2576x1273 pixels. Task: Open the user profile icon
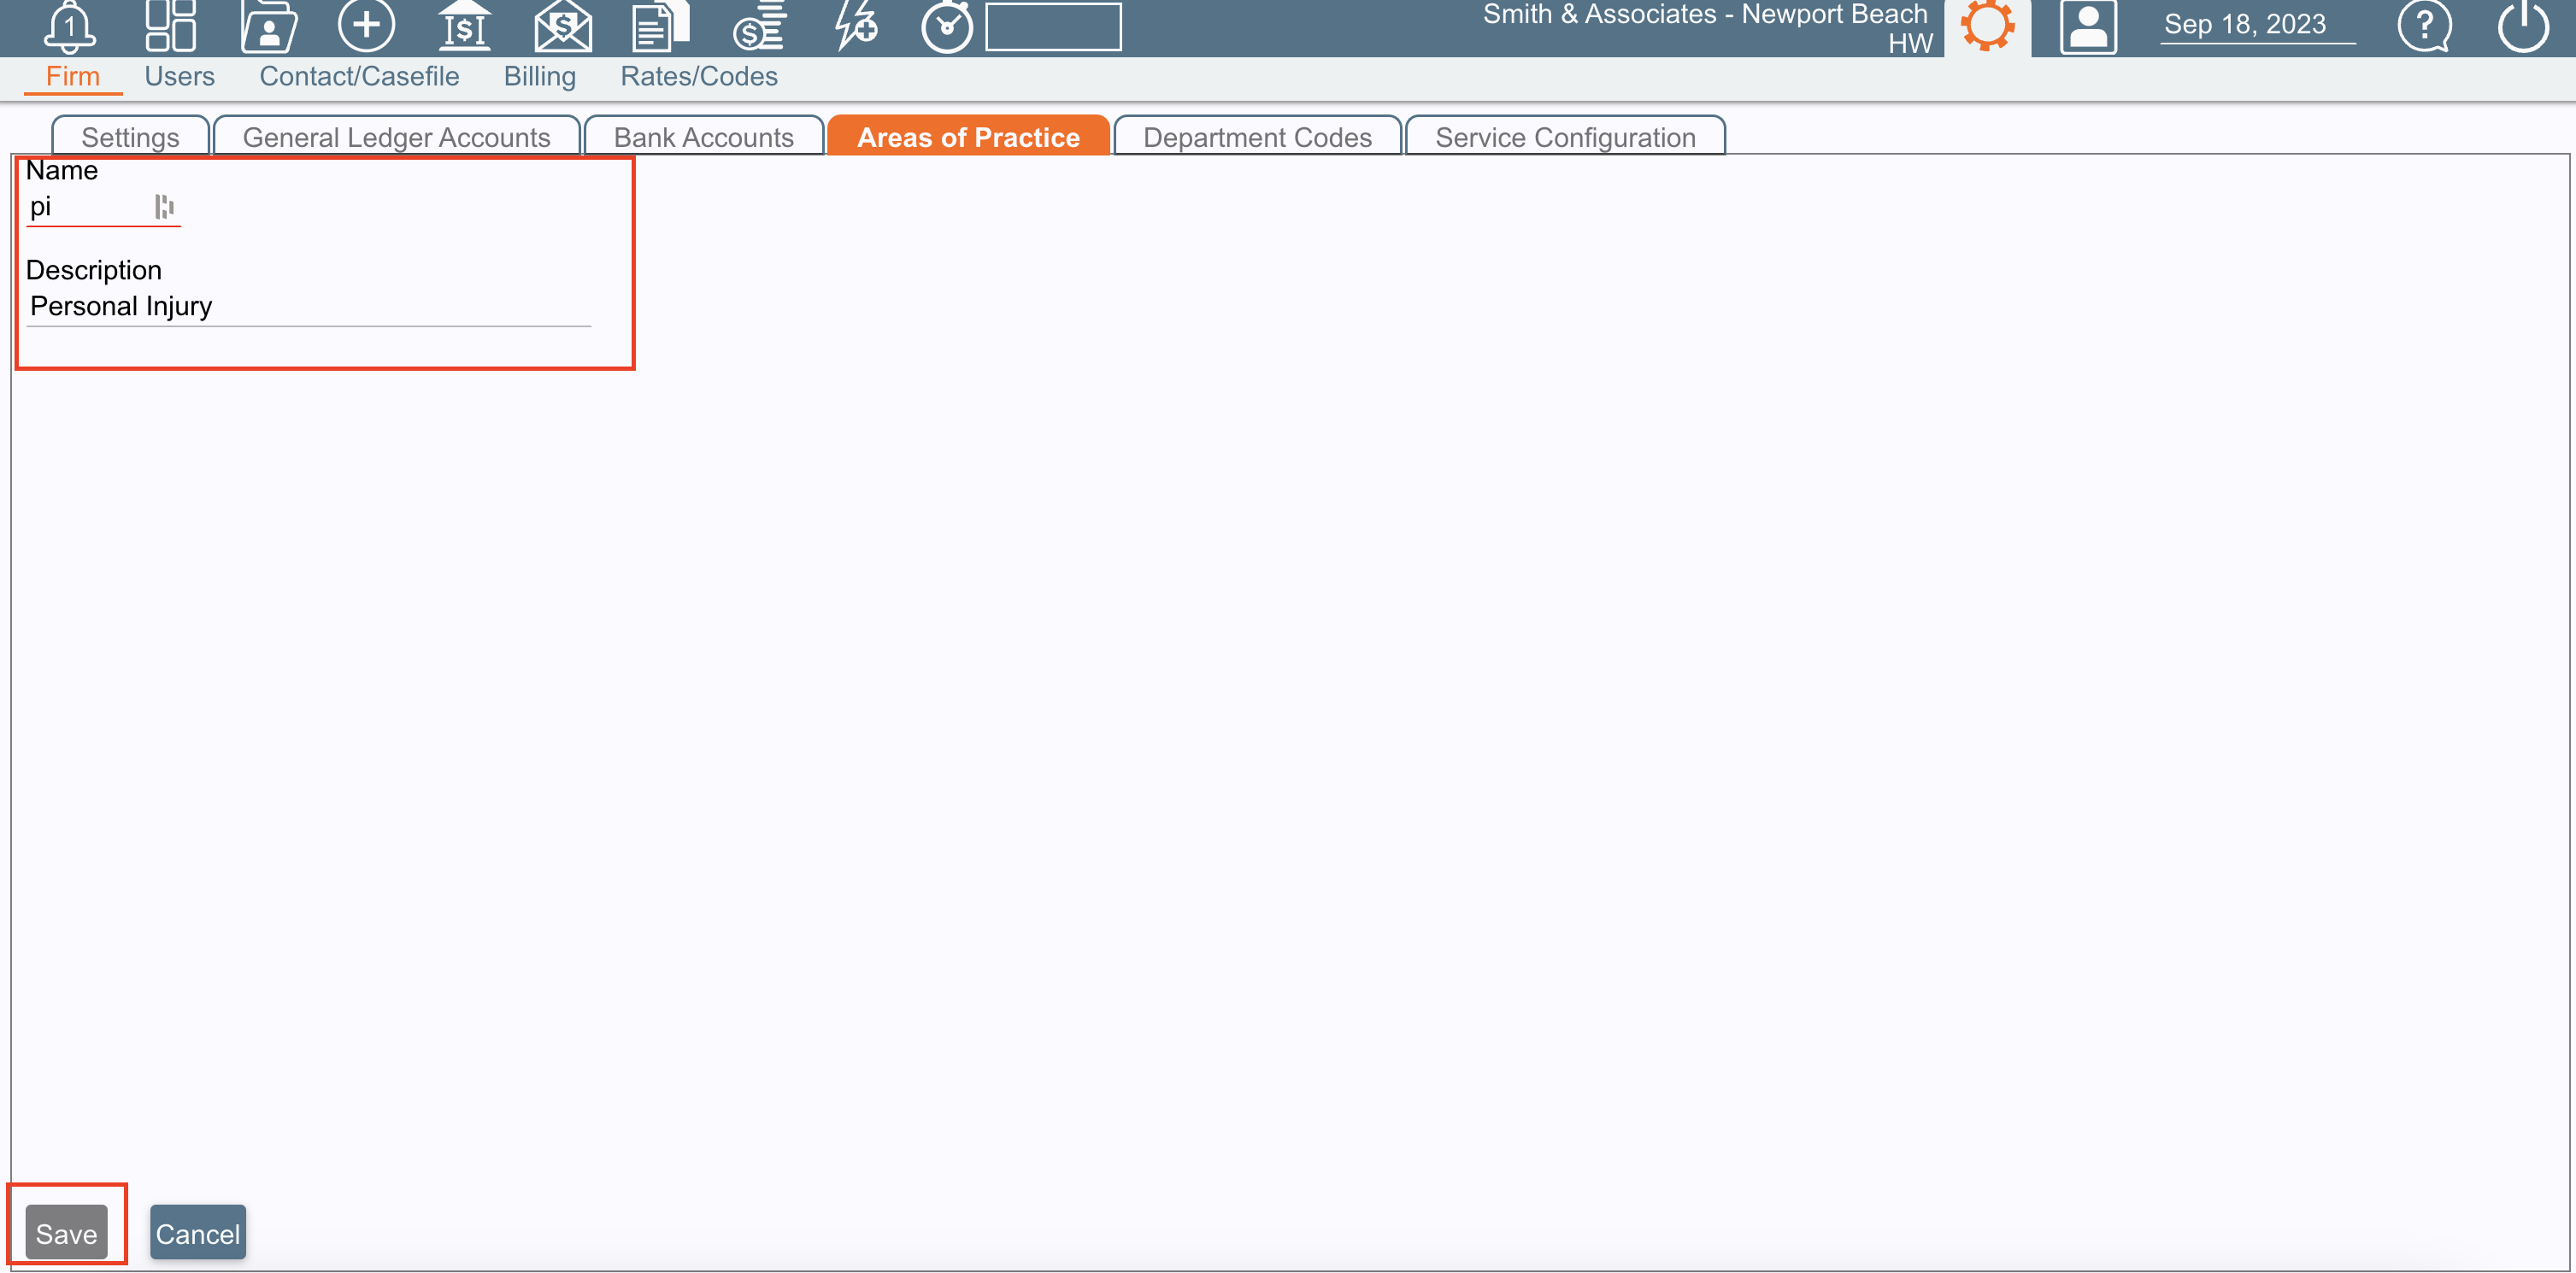[x=2088, y=26]
